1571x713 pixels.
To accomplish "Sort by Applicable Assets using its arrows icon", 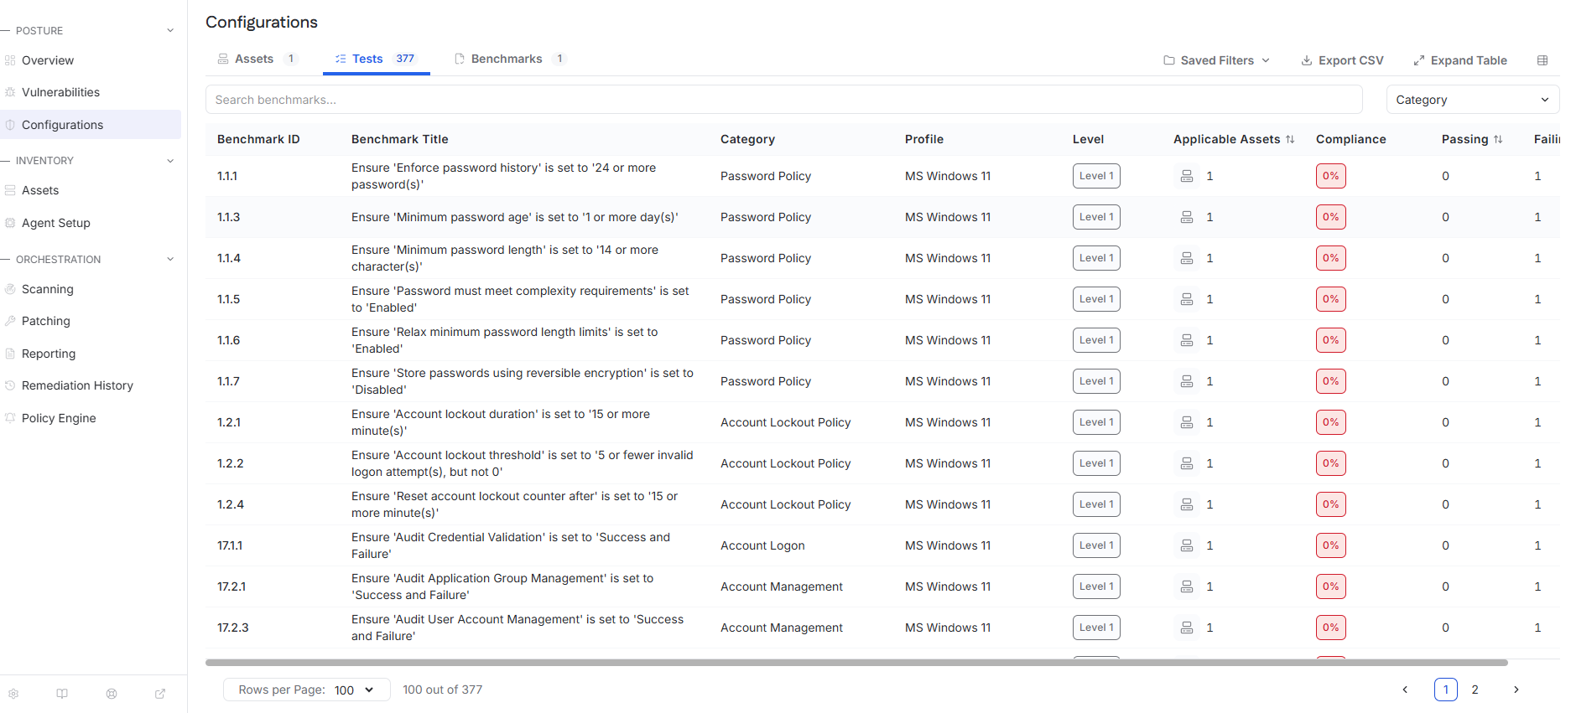I will click(x=1290, y=139).
